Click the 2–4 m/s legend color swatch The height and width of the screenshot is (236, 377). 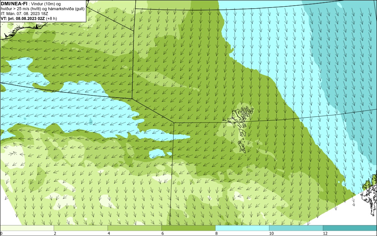tap(81, 228)
